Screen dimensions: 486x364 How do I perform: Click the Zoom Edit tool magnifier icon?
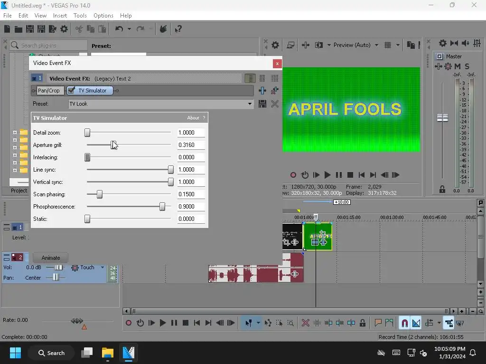pyautogui.click(x=290, y=323)
